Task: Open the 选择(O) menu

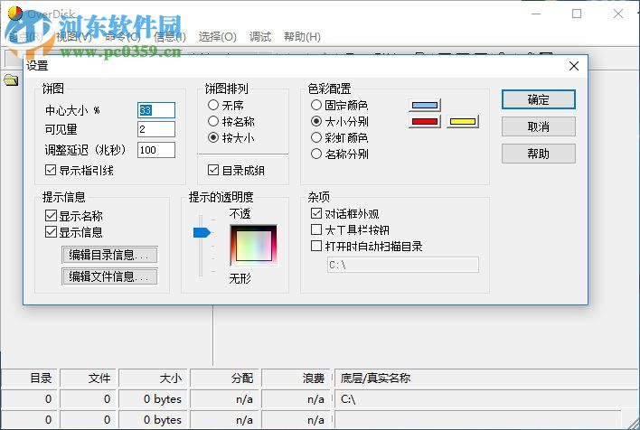Action: [218, 37]
